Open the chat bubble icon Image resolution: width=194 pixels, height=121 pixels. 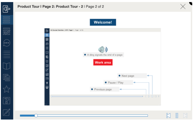click(x=6, y=43)
